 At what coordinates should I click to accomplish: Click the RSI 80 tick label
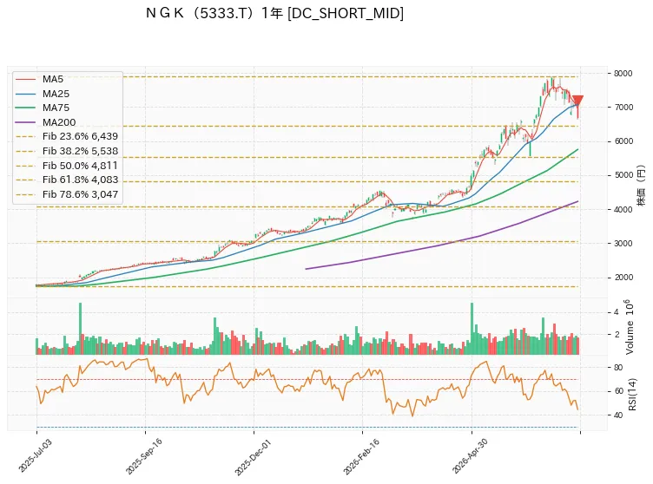618,368
